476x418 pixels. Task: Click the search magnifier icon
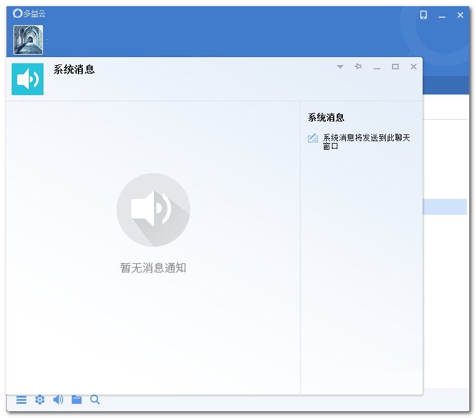pyautogui.click(x=95, y=400)
